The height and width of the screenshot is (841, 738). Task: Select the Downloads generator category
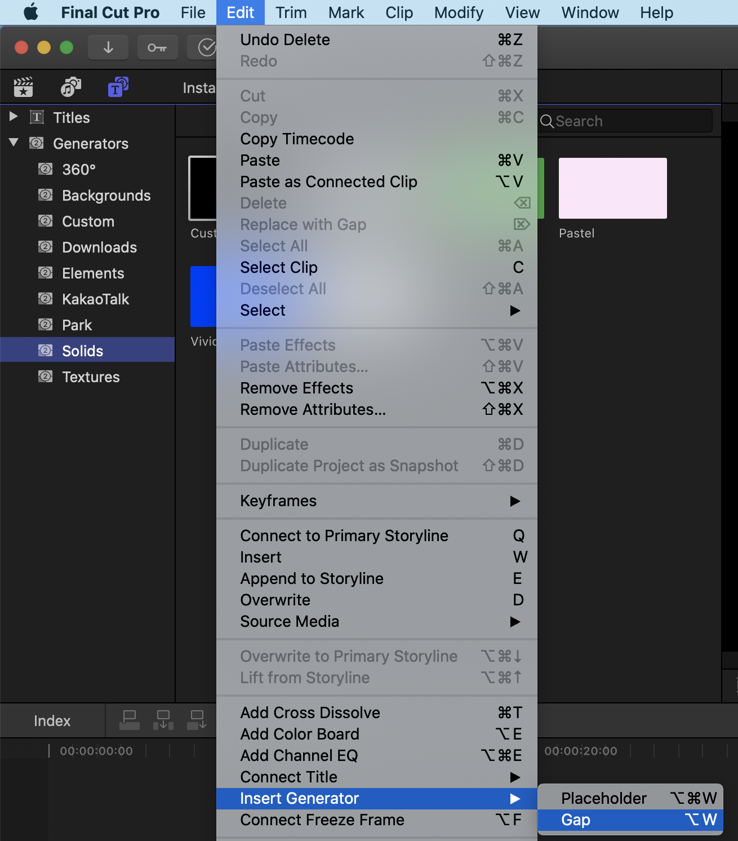(87, 247)
